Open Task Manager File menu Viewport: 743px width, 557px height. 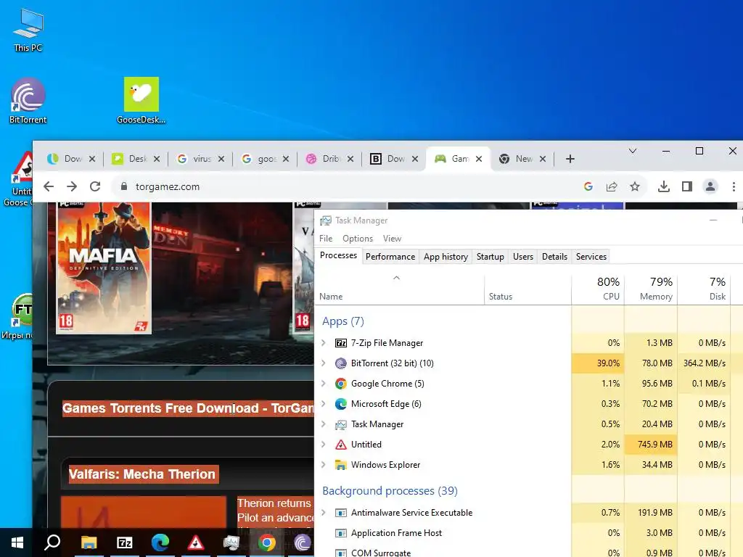[326, 238]
